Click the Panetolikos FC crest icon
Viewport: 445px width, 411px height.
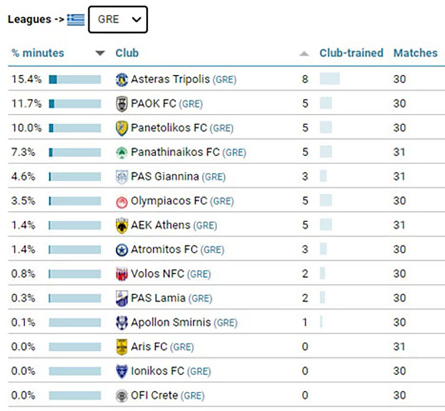pyautogui.click(x=122, y=128)
